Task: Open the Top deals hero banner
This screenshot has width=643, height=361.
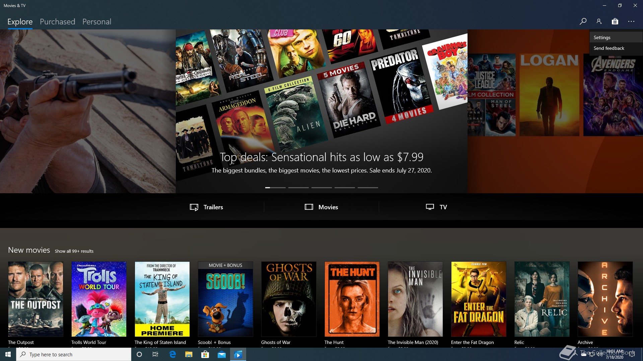Action: 321,111
